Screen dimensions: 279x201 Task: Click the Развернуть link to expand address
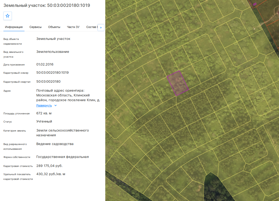pyautogui.click(x=44, y=105)
